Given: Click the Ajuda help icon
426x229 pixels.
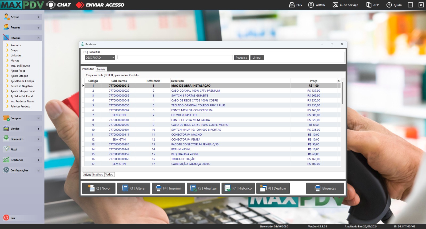Looking at the screenshot, I should coord(389,5).
